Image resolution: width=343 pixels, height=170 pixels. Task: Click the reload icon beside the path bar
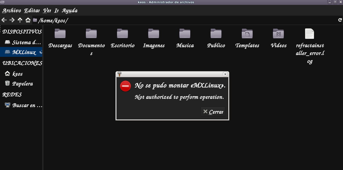click(340, 20)
